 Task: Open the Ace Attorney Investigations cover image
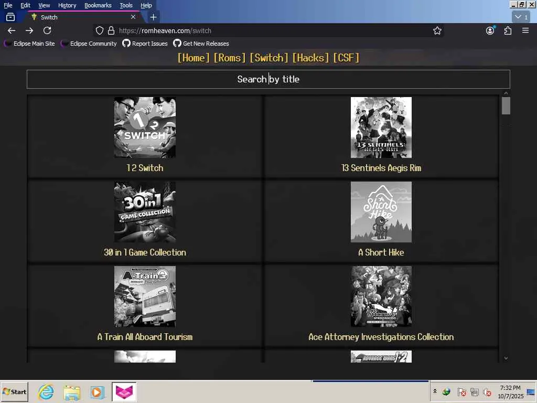381,296
